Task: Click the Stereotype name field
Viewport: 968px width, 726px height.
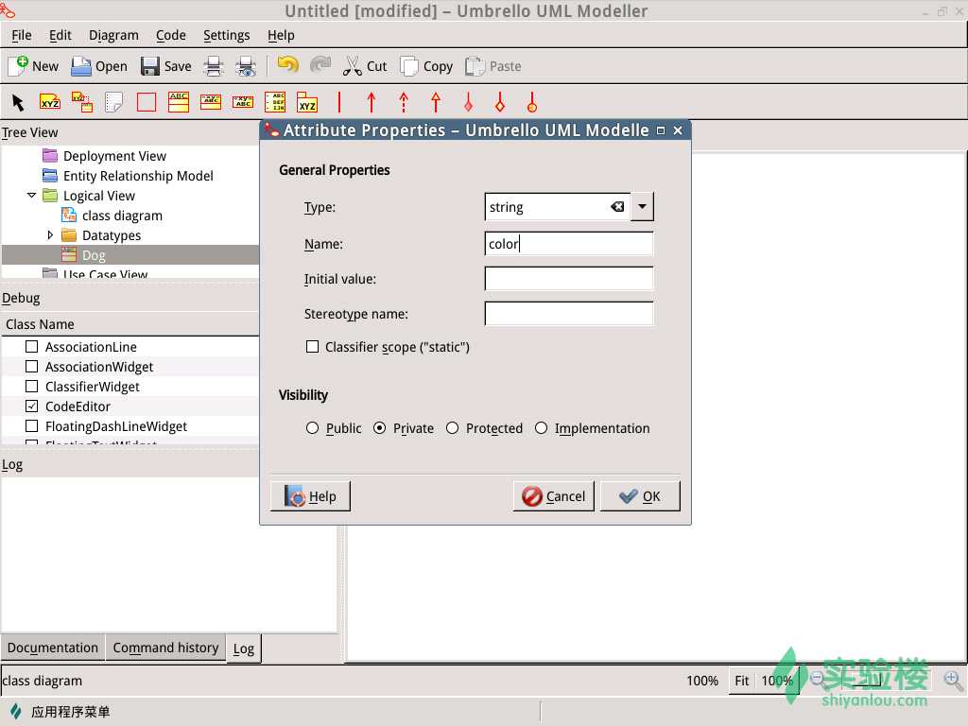Action: 568,314
